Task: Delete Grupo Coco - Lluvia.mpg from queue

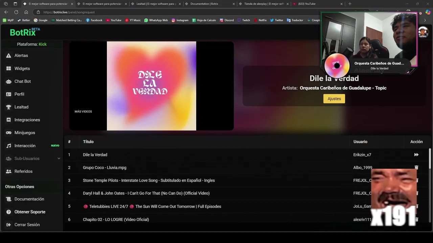Action: click(416, 167)
